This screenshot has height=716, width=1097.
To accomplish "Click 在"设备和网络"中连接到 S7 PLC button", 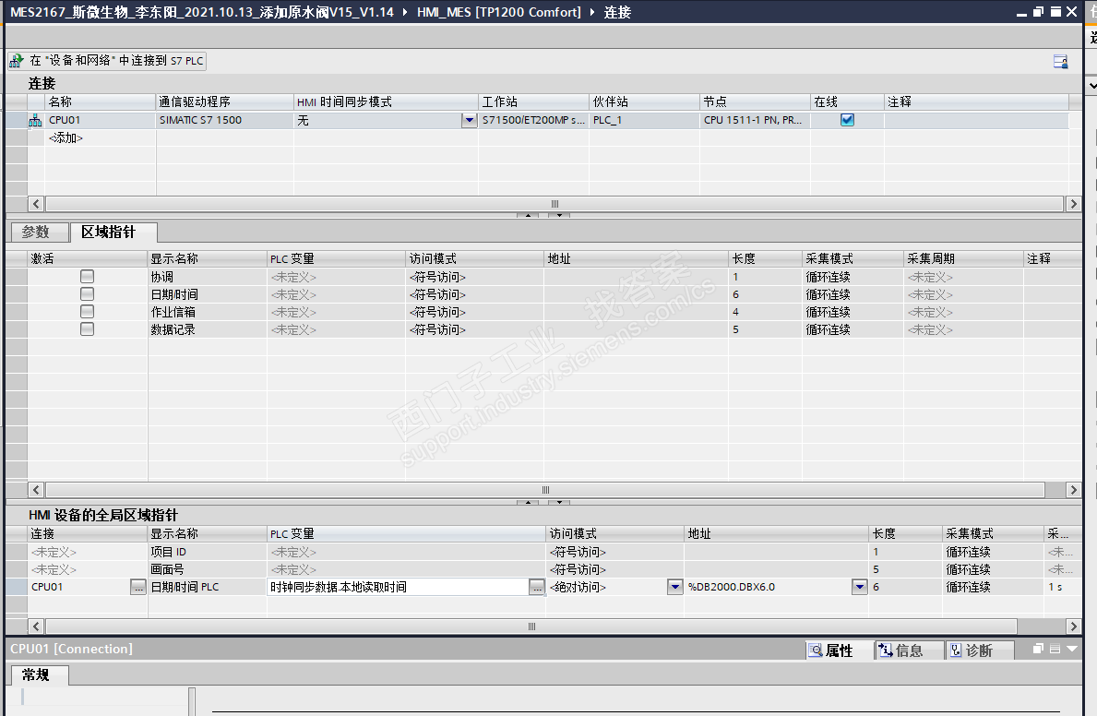I will point(107,61).
